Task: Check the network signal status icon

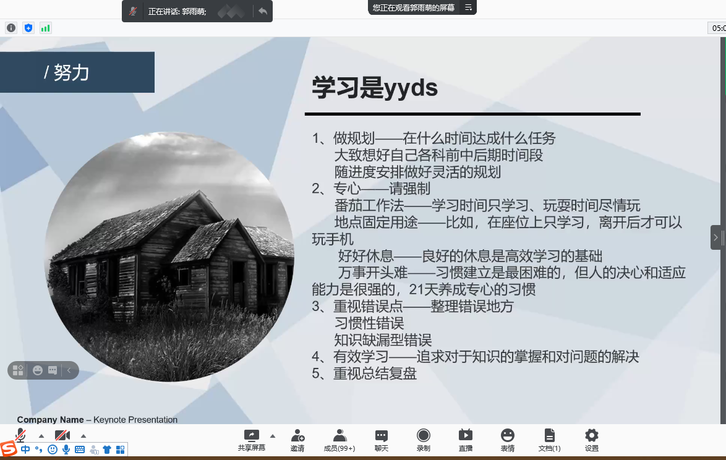Action: 45,27
